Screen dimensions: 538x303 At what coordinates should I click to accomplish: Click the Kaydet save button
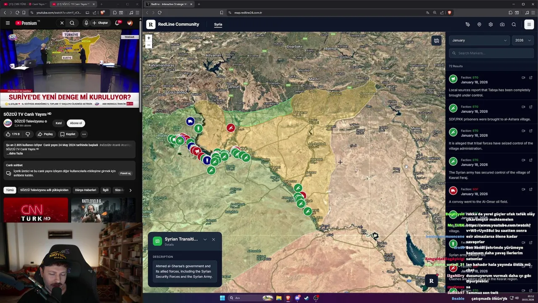pos(67,134)
